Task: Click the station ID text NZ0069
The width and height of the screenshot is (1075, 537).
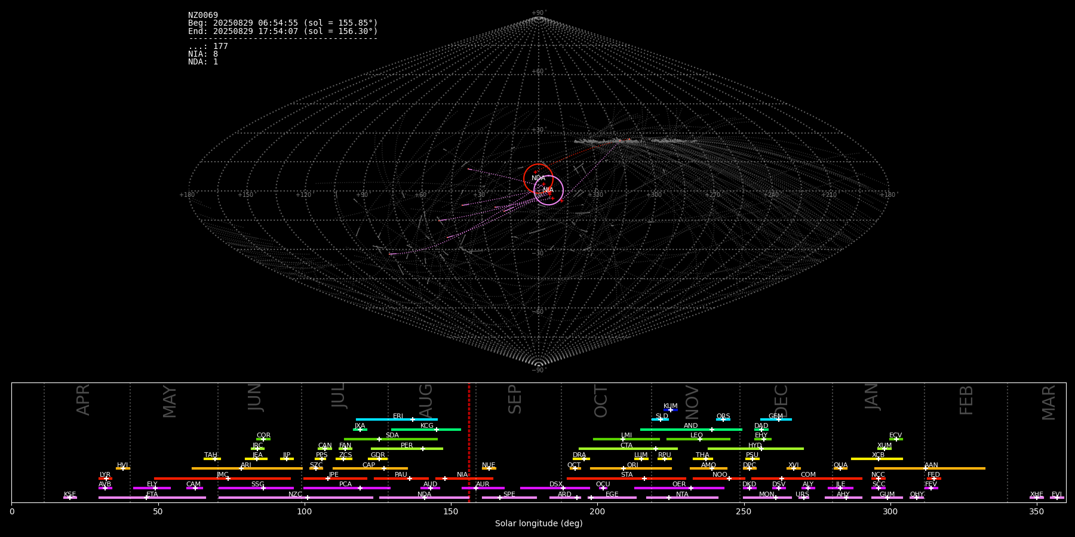Action: 203,16
